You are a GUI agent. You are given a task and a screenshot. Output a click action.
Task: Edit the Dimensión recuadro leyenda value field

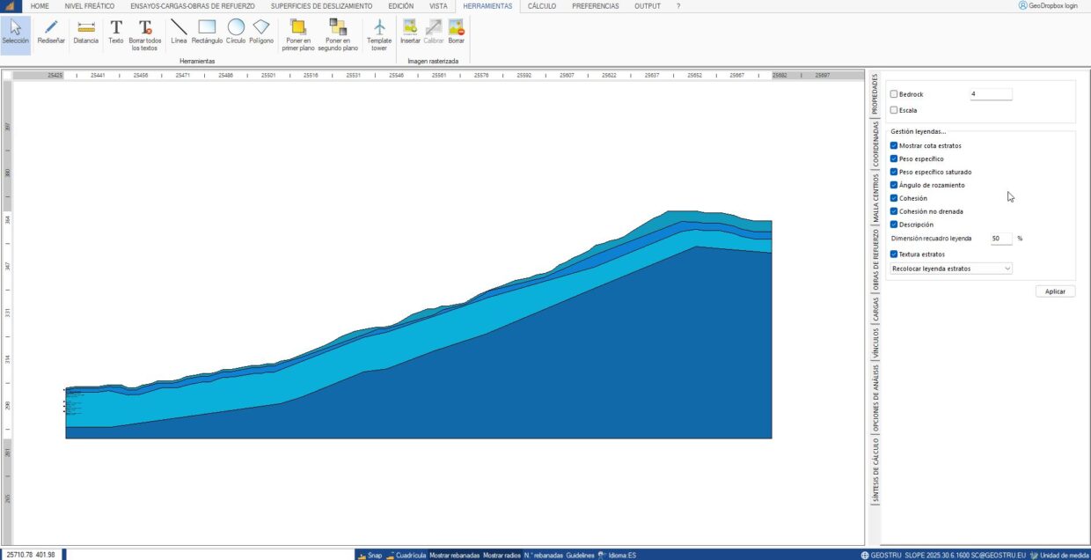point(1001,238)
